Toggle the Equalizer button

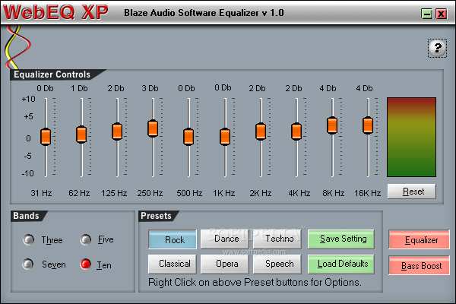pos(419,239)
